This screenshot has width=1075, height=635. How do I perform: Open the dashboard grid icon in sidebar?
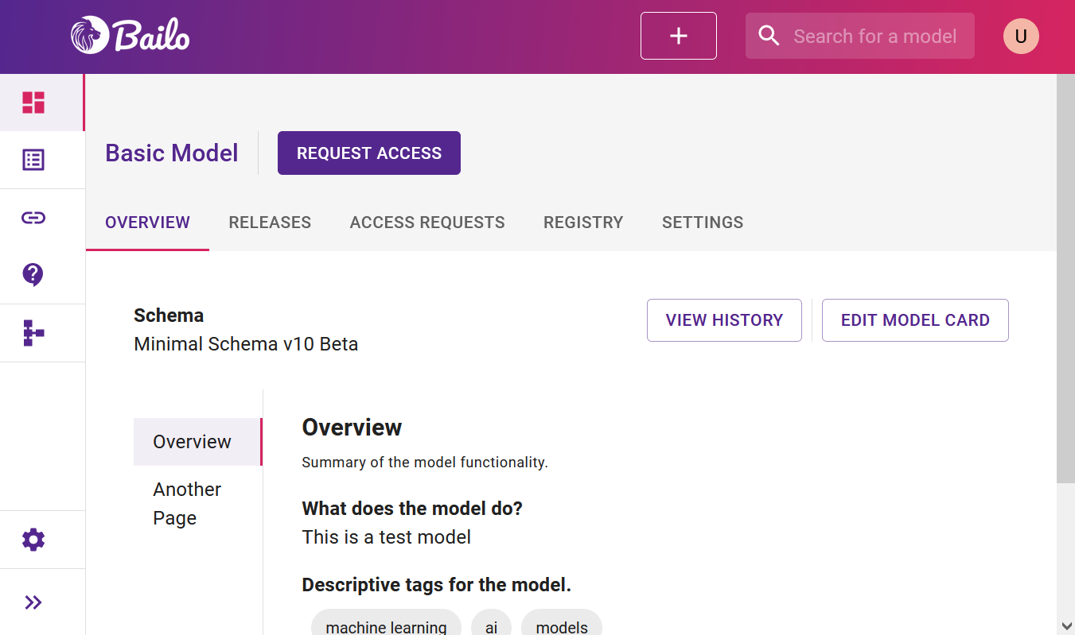coord(33,103)
